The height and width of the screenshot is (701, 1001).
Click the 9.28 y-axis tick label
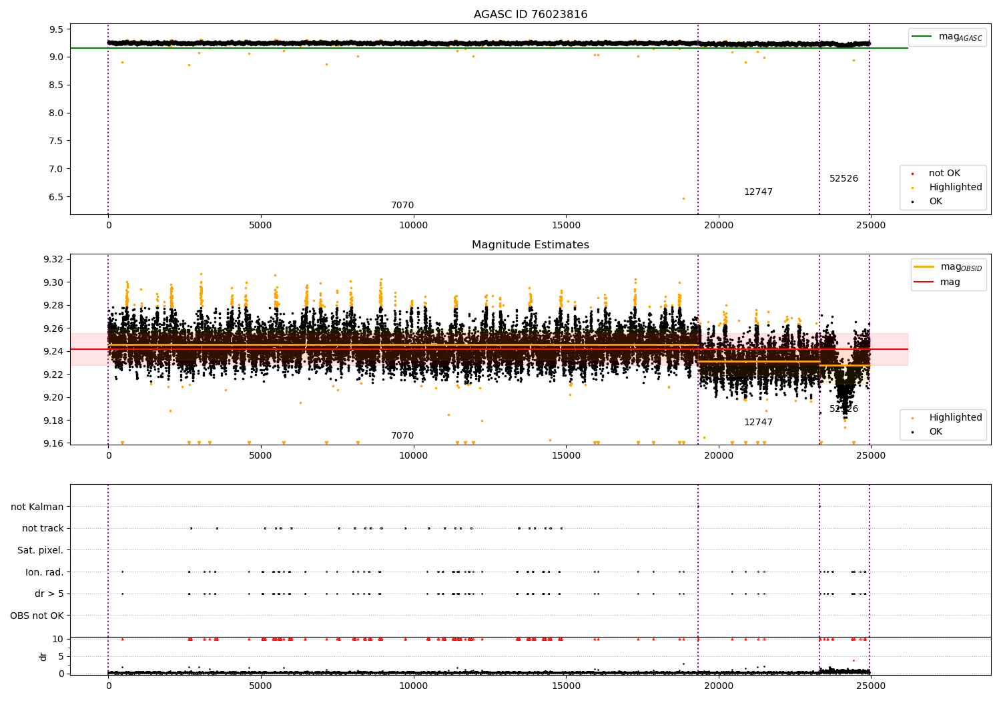coord(53,306)
